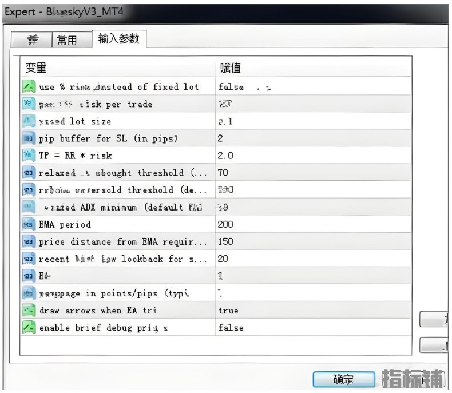This screenshot has width=452, height=393.
Task: Open the 输入参数 tab
Action: [x=119, y=38]
